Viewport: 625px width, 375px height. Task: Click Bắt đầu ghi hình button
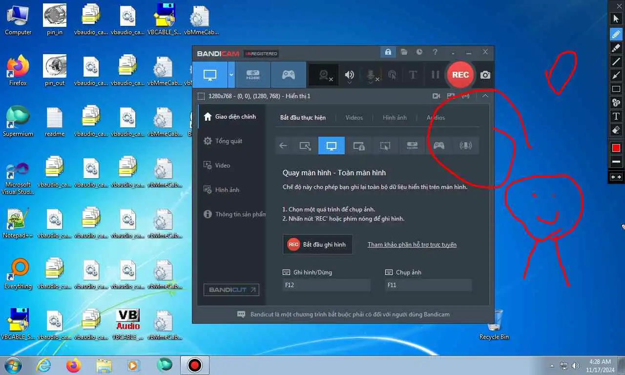tap(317, 245)
